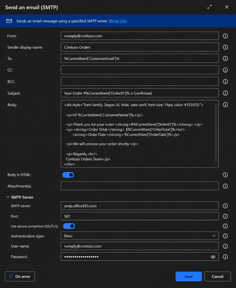Open info icon for Attachment(s) field
Image resolution: width=236 pixels, height=288 pixels.
(225, 186)
